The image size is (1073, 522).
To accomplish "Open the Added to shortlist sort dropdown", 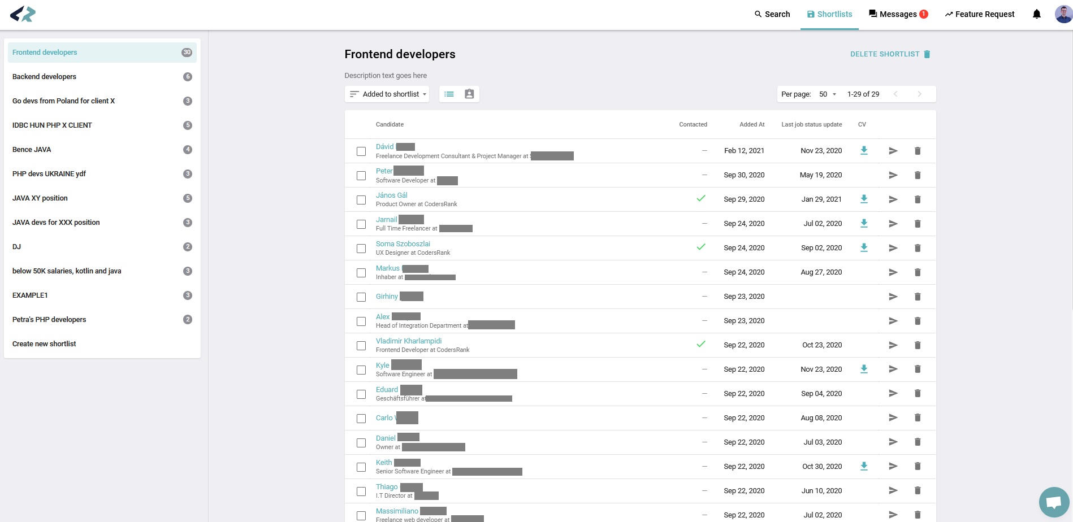I will 387,94.
